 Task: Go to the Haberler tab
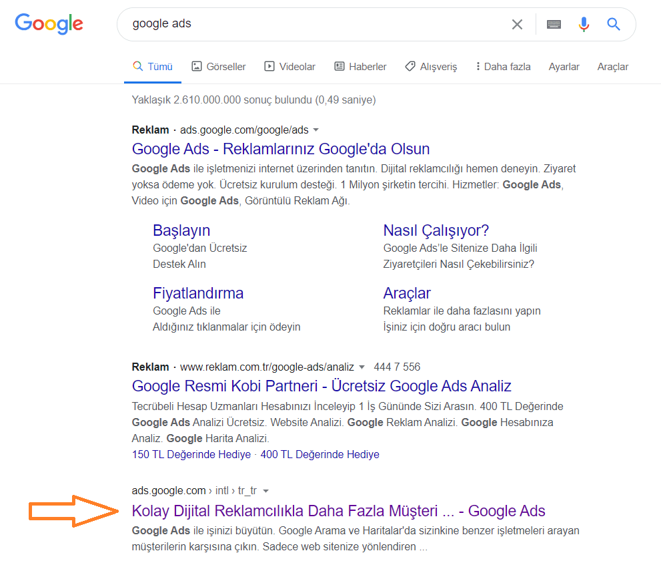(360, 67)
